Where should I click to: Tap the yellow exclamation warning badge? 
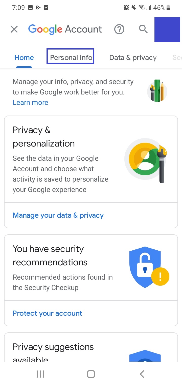tap(160, 276)
